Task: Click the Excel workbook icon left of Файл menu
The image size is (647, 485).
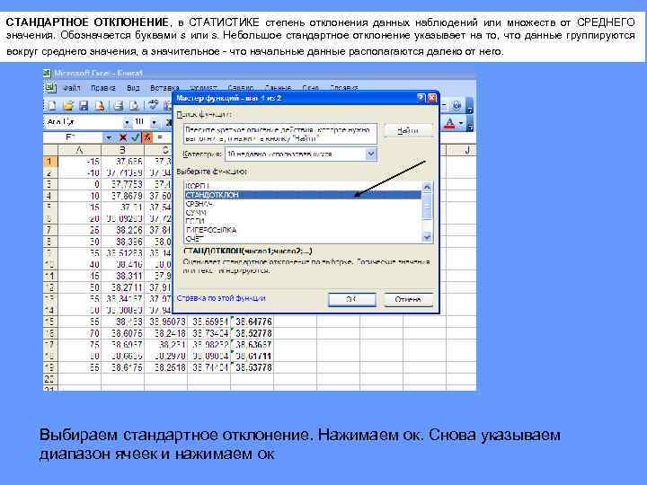Action: (x=50, y=88)
